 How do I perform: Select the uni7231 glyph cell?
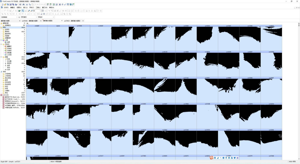click(101, 64)
